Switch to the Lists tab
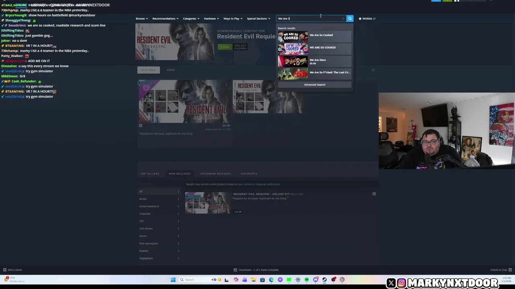Viewport: 515px width, 289px height. tap(171, 70)
